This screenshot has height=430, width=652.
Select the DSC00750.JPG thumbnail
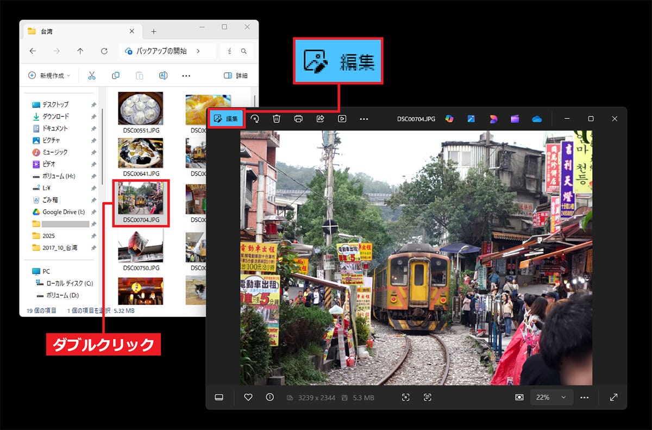click(x=141, y=250)
